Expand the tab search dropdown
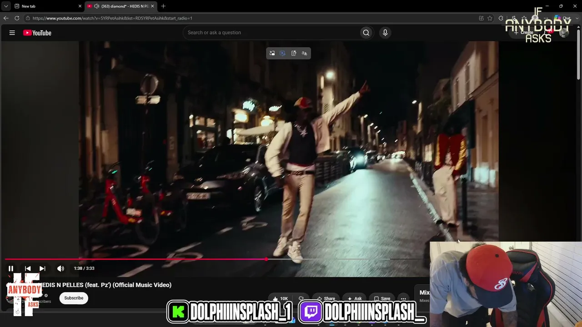Viewport: 582px width, 327px height. coord(6,6)
